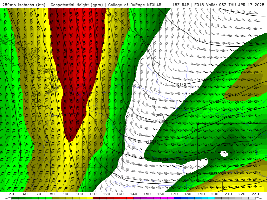The image size is (267, 200).
Task: Click the '250mb Isotachs (kts)' title text
Action: pyautogui.click(x=24, y=5)
